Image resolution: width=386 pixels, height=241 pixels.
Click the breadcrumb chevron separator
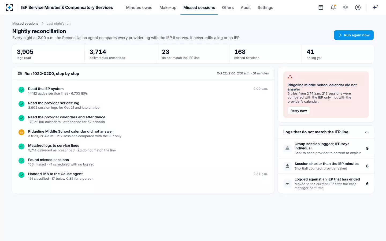tap(42, 23)
